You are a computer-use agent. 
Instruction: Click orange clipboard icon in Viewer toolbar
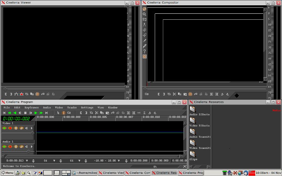click(37, 94)
